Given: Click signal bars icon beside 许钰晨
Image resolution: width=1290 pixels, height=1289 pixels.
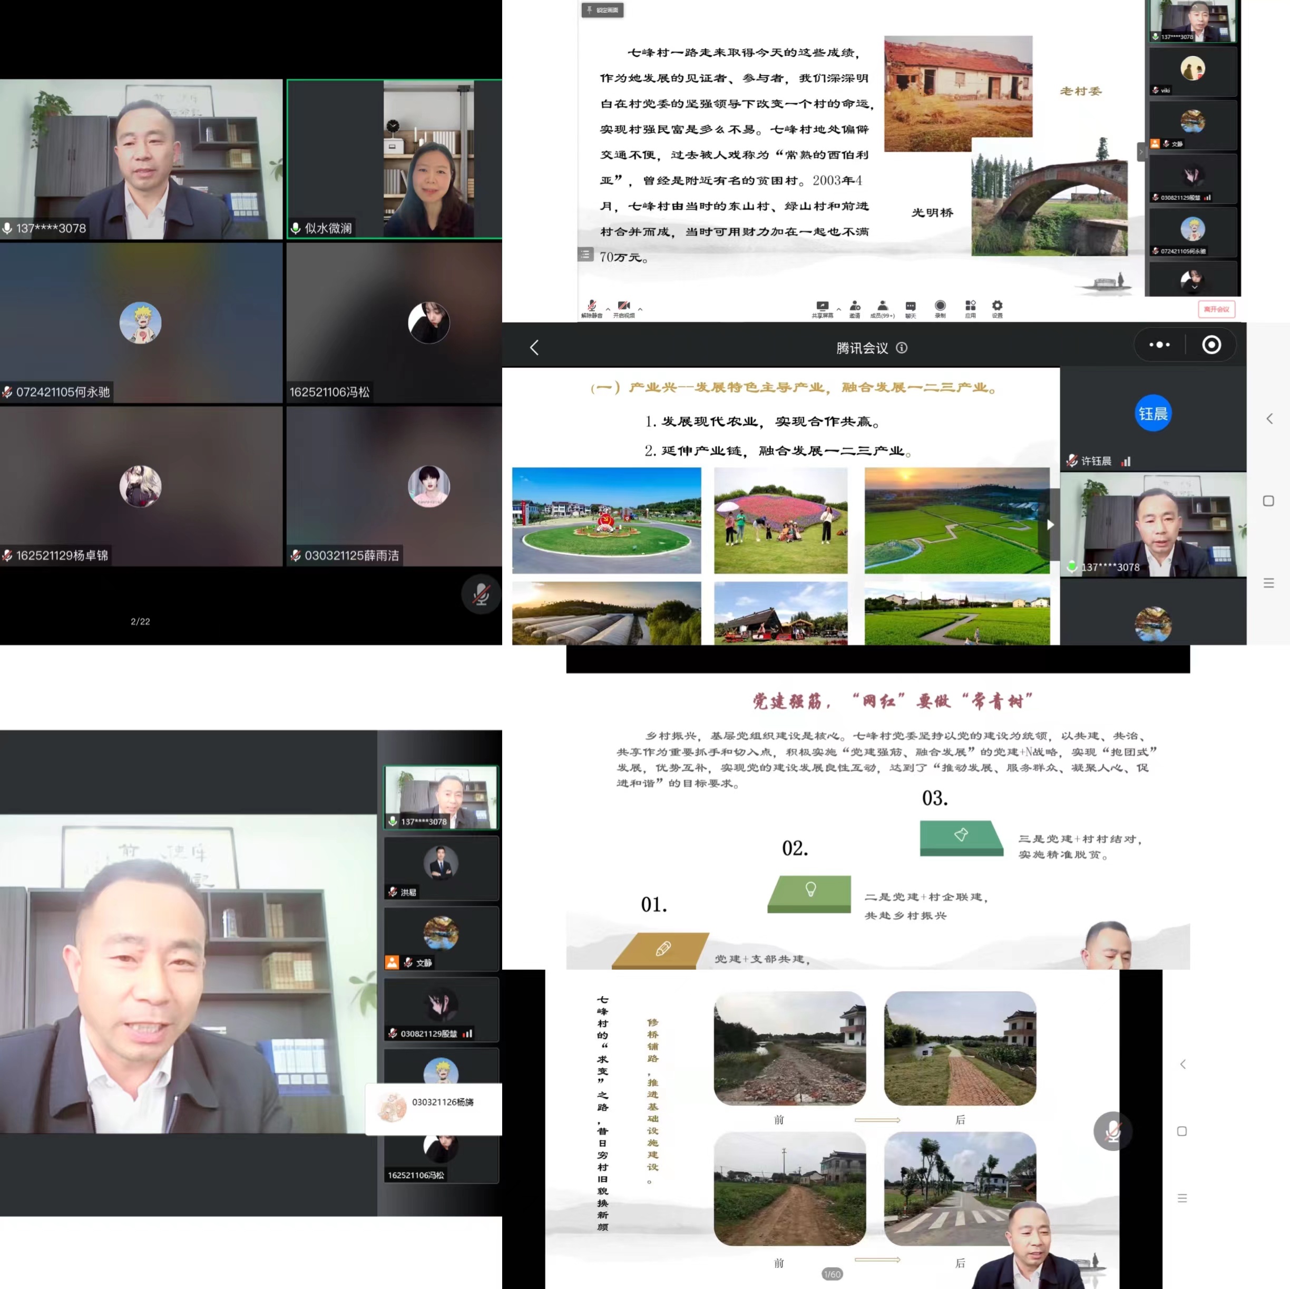Looking at the screenshot, I should click(x=1126, y=461).
